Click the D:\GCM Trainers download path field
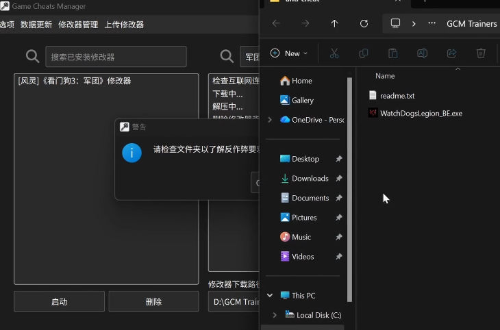This screenshot has width=500, height=330. tap(234, 302)
